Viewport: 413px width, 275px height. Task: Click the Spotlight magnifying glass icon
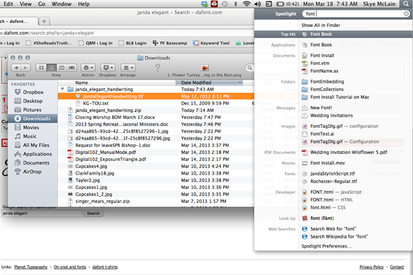click(x=406, y=4)
